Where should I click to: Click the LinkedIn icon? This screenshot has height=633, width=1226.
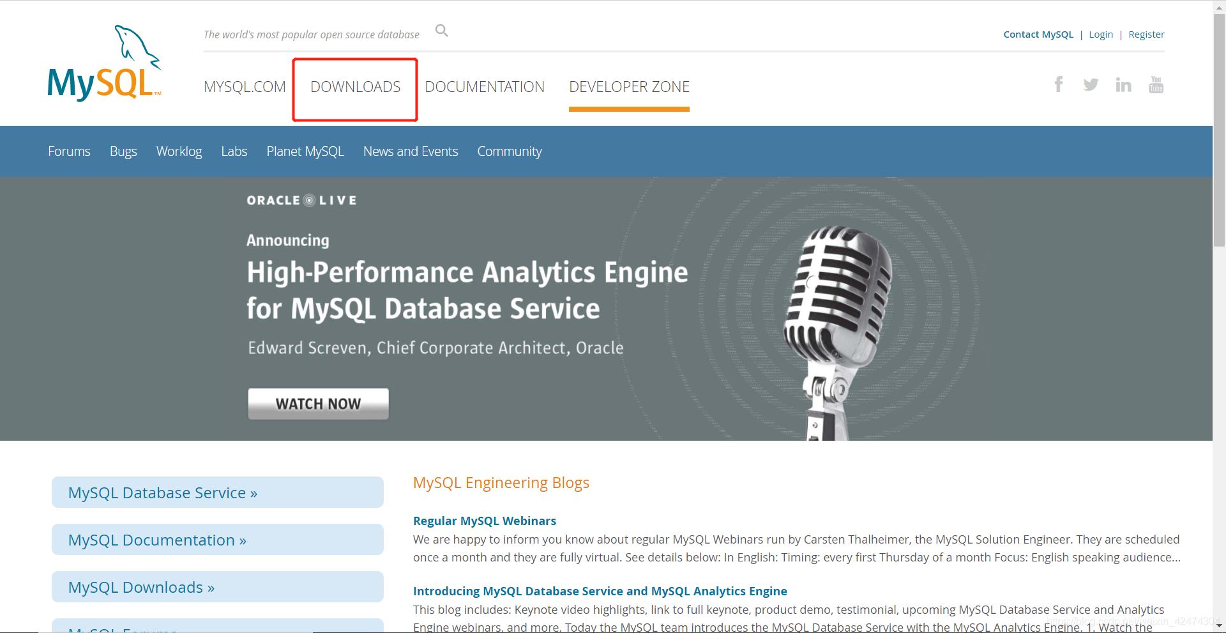[x=1123, y=84]
